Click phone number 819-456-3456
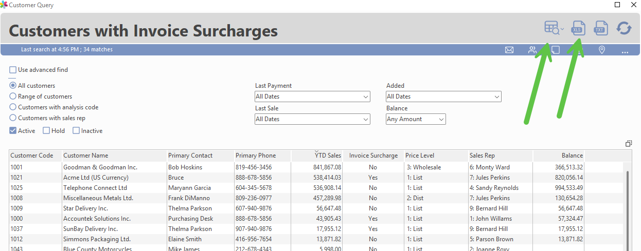The image size is (641, 251). (254, 167)
